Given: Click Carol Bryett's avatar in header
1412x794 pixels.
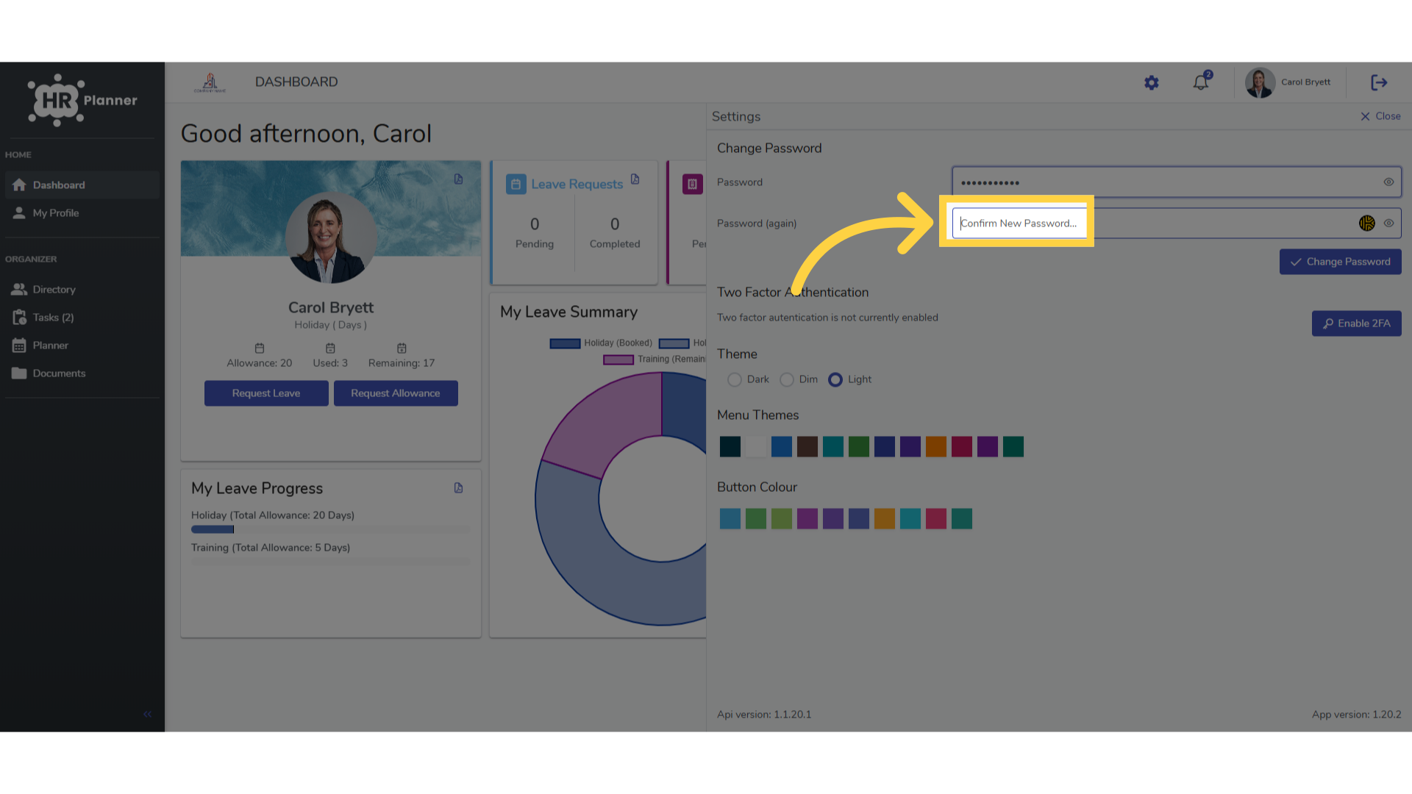Looking at the screenshot, I should [1260, 82].
